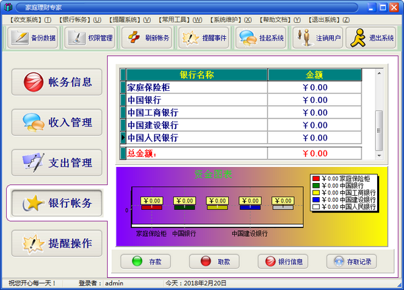The width and height of the screenshot is (404, 290).
Task: Switch to 收入管理 income management
Action: [x=57, y=122]
